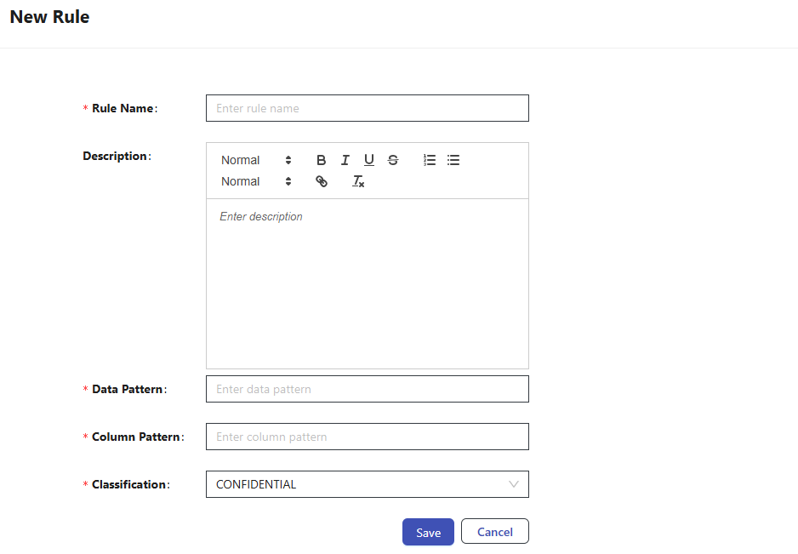
Task: Click the Description field label
Action: 116,156
